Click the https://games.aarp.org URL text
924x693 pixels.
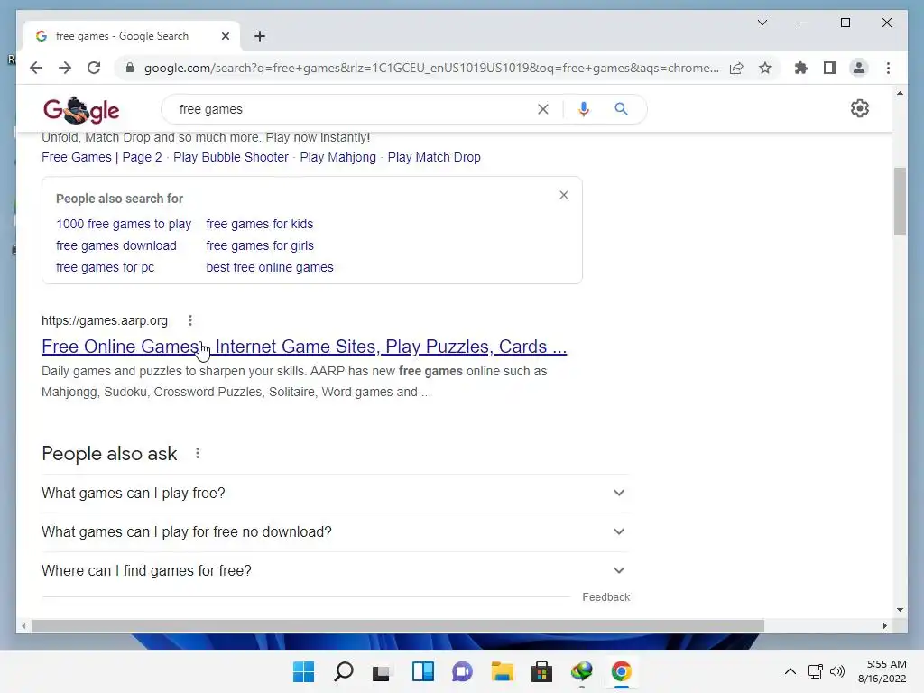click(x=105, y=320)
